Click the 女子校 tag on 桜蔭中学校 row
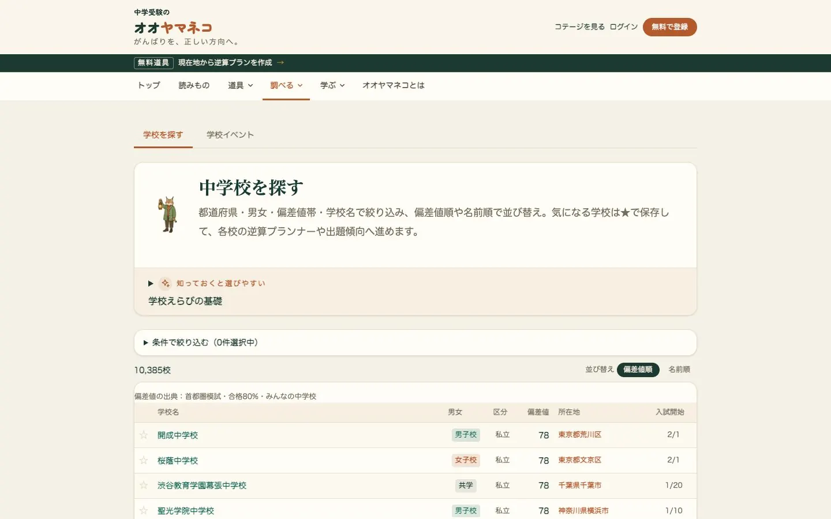This screenshot has height=519, width=831. tap(466, 460)
